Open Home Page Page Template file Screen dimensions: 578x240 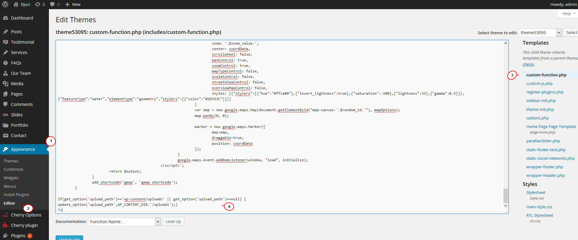pyautogui.click(x=551, y=126)
